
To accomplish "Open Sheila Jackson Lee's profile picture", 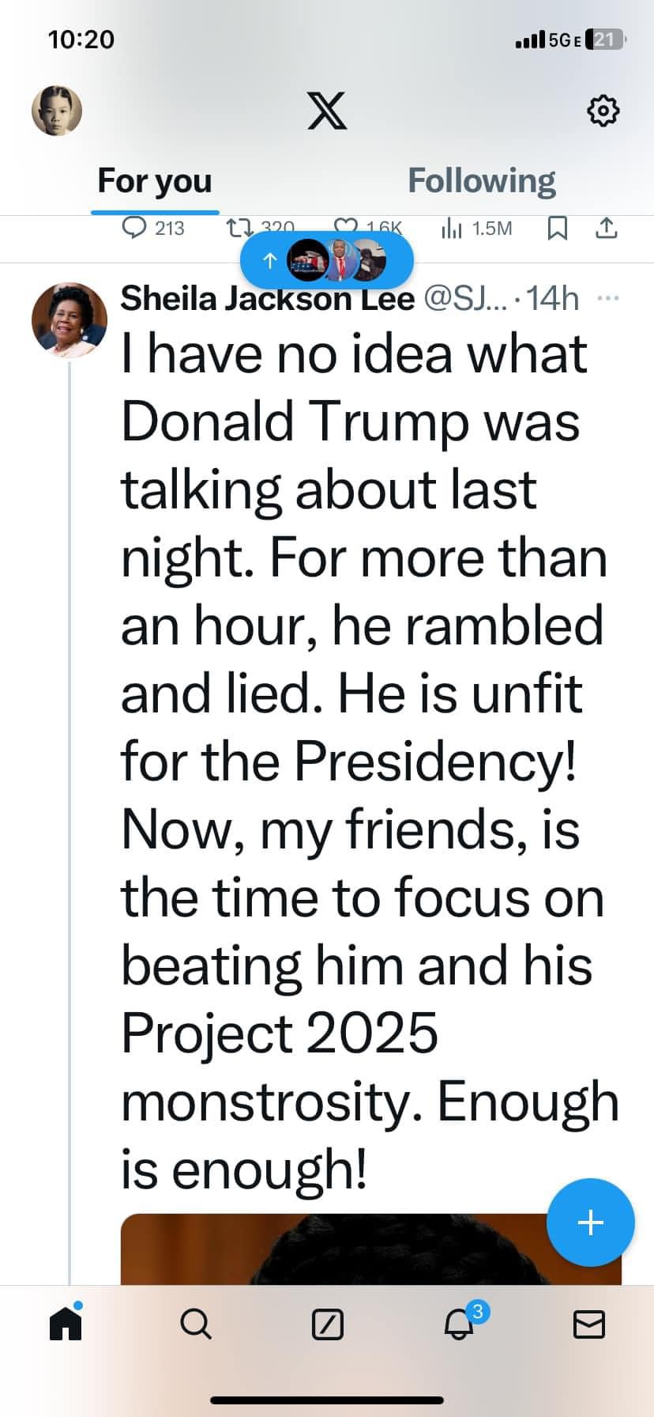I will [x=69, y=319].
